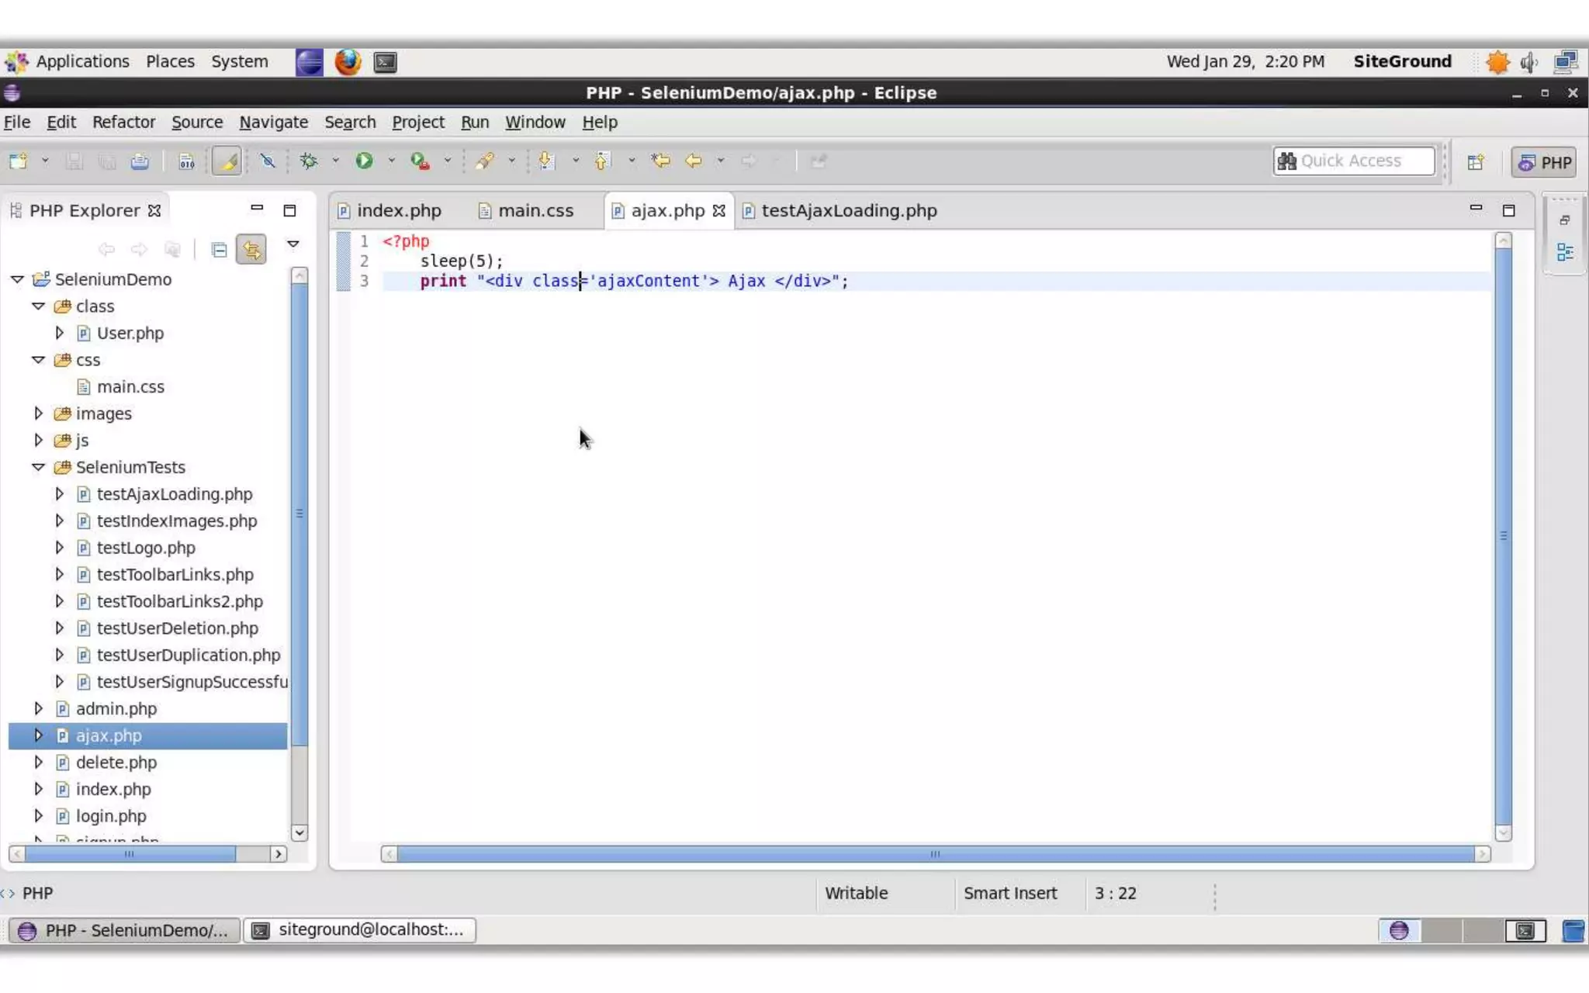This screenshot has height=993, width=1589.
Task: Collapse the SeleniumTests folder
Action: tap(38, 467)
